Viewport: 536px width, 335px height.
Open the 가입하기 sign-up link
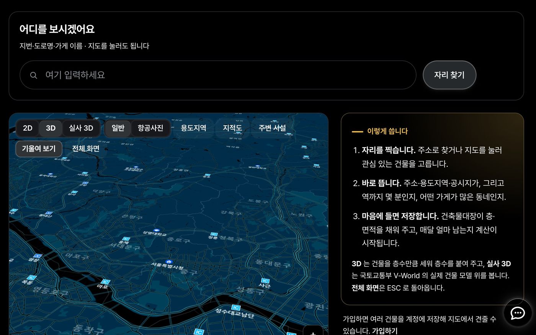385,331
